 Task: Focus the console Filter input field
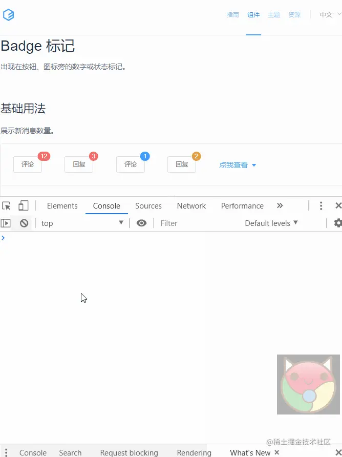[198, 223]
